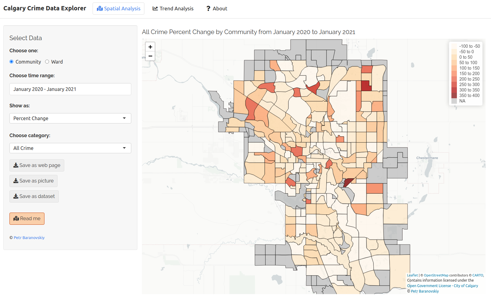Click the Chestermere label on the map
491x295 pixels.
point(427,158)
